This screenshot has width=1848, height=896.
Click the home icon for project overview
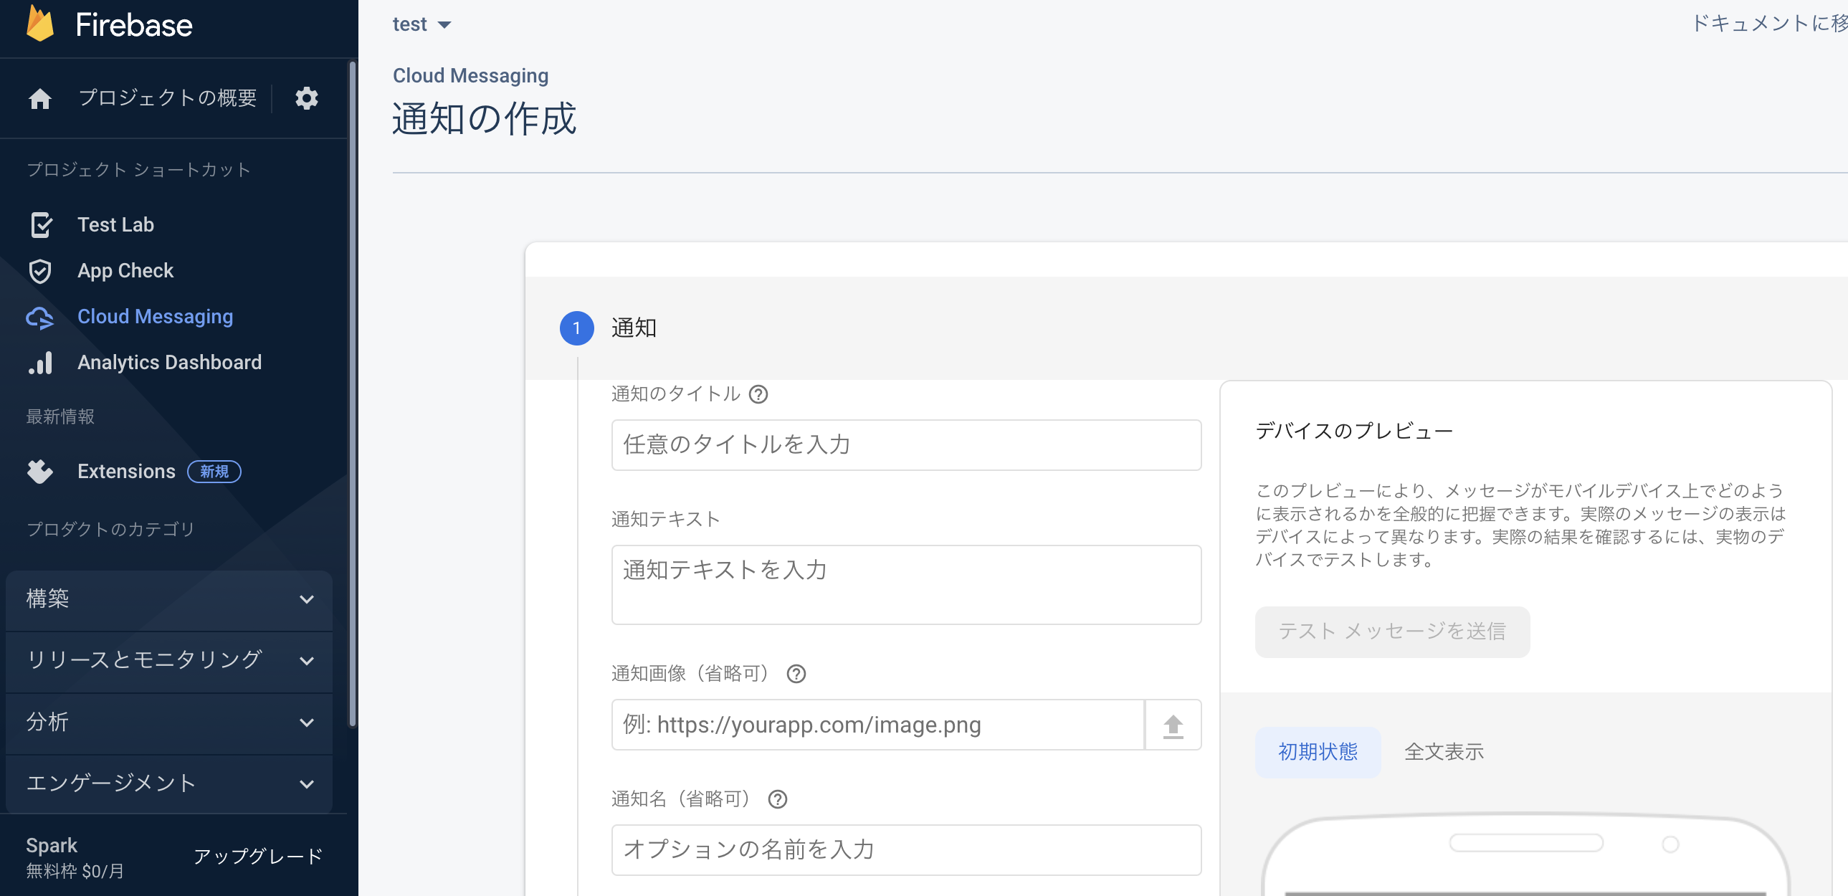40,98
